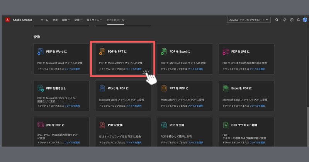Click the PDF を PPT に title
The image size is (309, 162).
point(117,51)
